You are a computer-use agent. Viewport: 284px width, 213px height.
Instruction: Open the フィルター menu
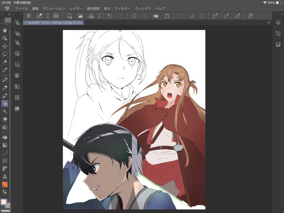(122, 8)
